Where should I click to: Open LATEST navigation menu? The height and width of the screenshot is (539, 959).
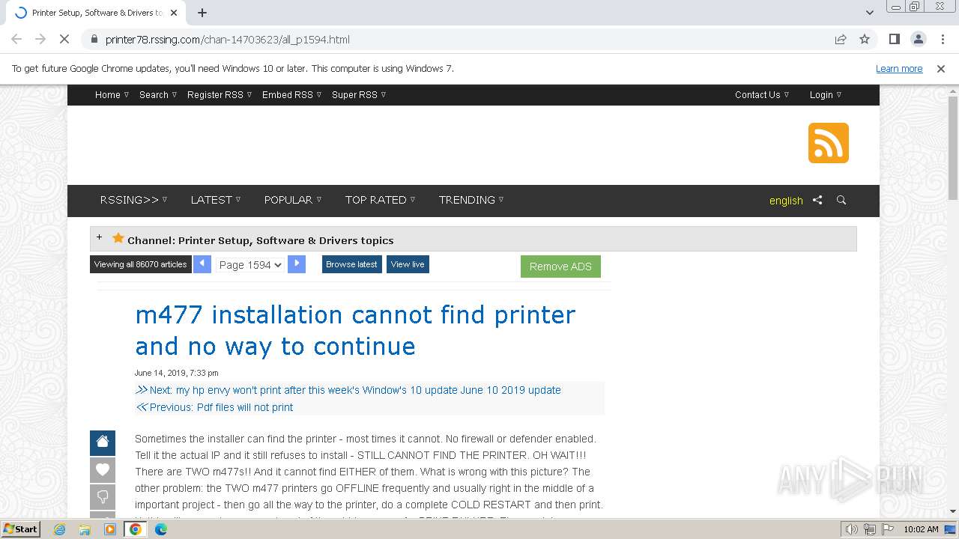click(x=216, y=200)
